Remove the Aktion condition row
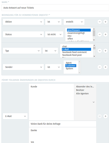109x143 pixels. click(x=100, y=22)
